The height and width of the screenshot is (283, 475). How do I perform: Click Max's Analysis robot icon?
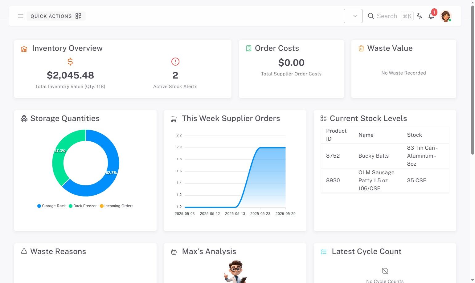(174, 252)
